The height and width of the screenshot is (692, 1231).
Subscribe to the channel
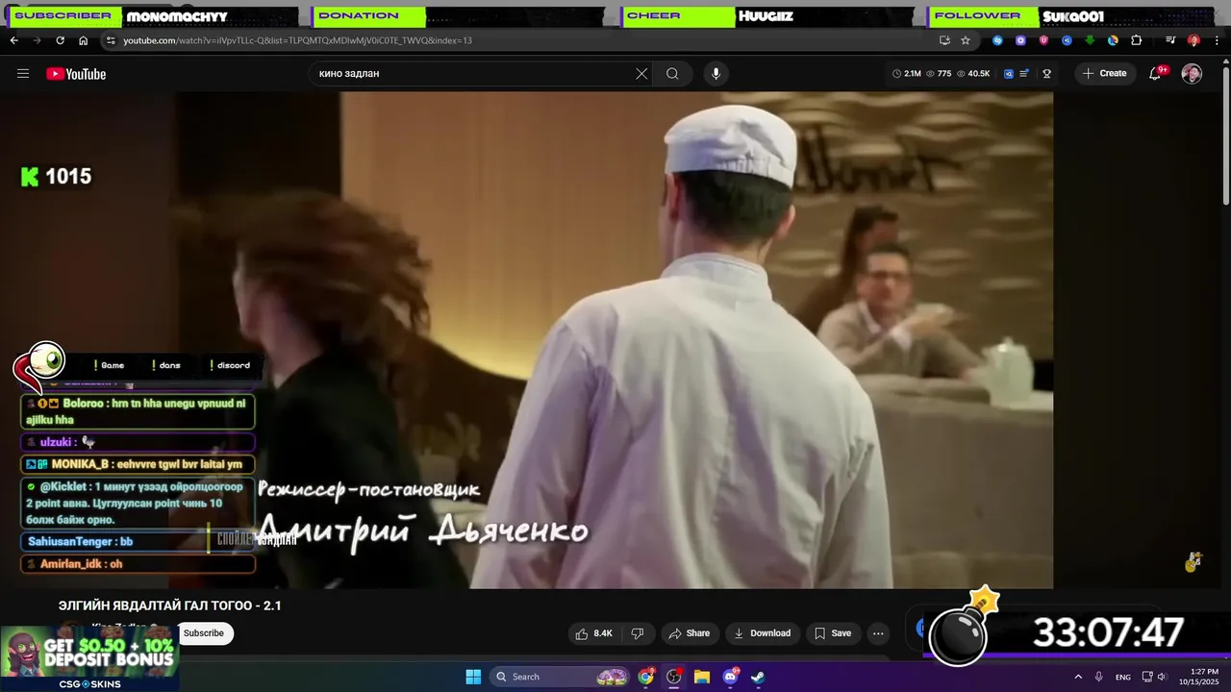point(204,633)
